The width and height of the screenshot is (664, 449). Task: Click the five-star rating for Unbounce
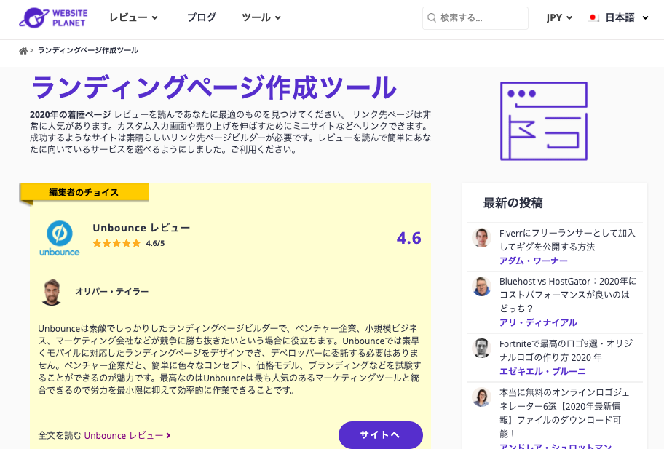pos(116,243)
